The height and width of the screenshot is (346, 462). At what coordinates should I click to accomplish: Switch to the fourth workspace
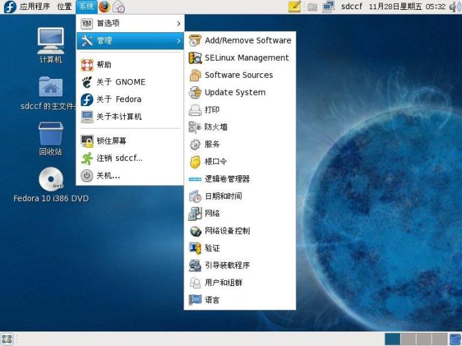pos(440,339)
